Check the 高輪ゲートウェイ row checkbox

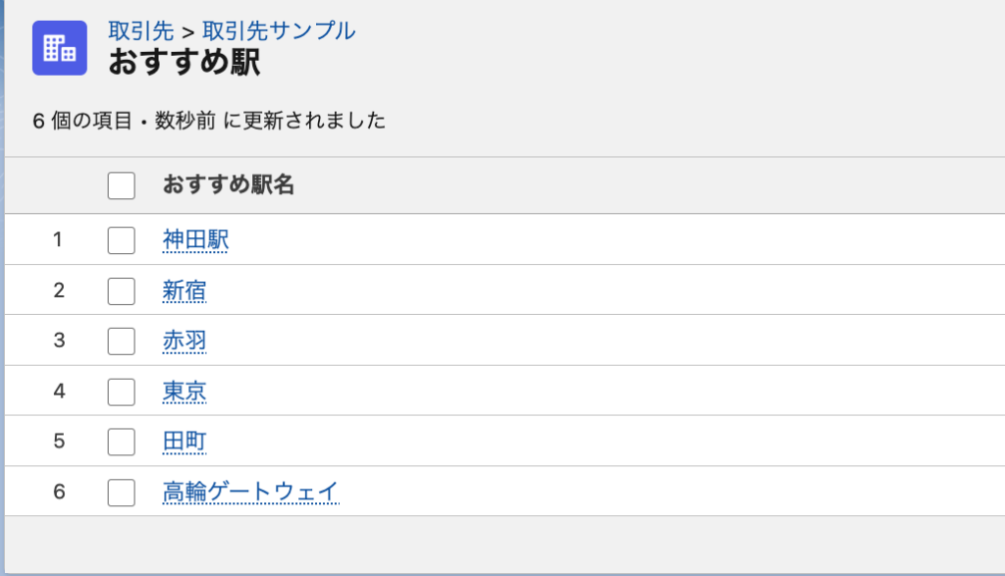121,492
